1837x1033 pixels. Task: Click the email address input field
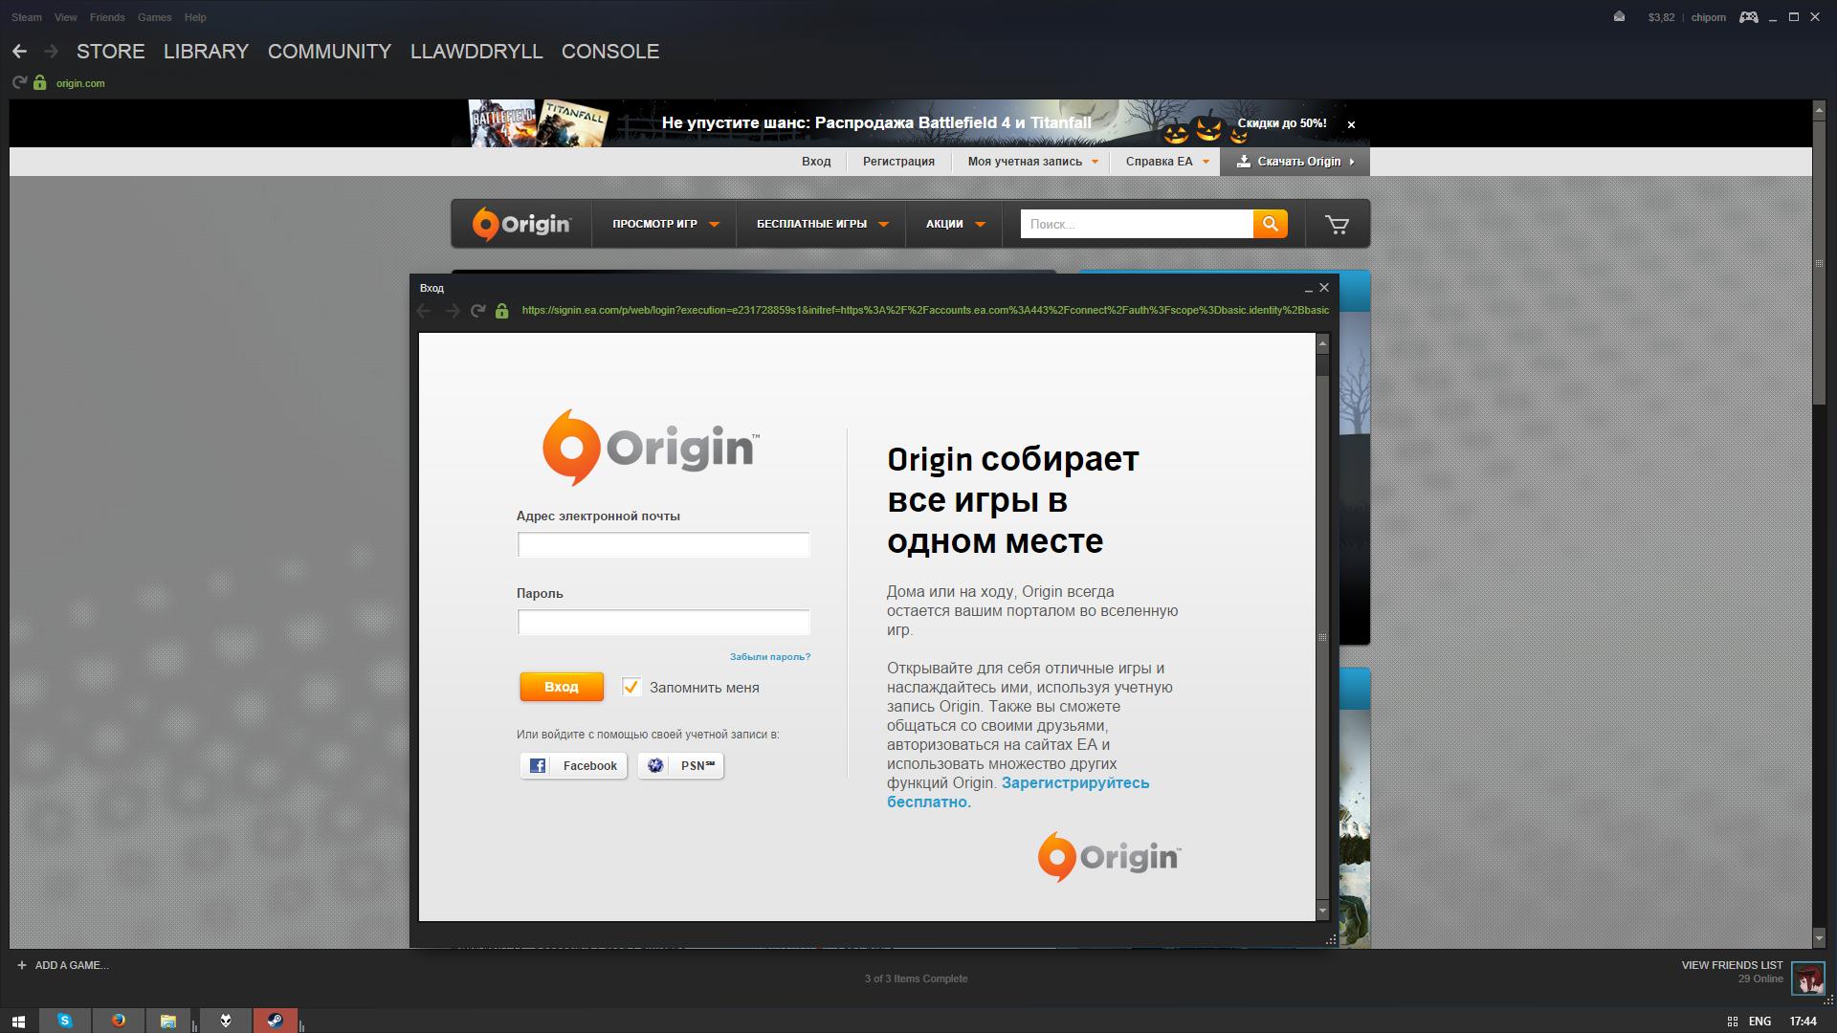pos(663,545)
